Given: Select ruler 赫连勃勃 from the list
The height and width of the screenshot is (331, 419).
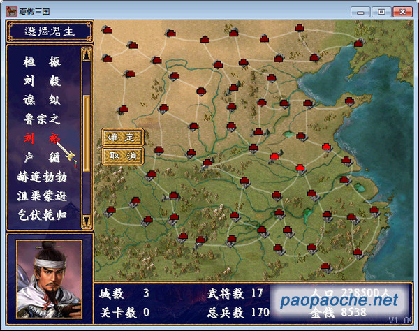Looking at the screenshot, I should (42, 176).
